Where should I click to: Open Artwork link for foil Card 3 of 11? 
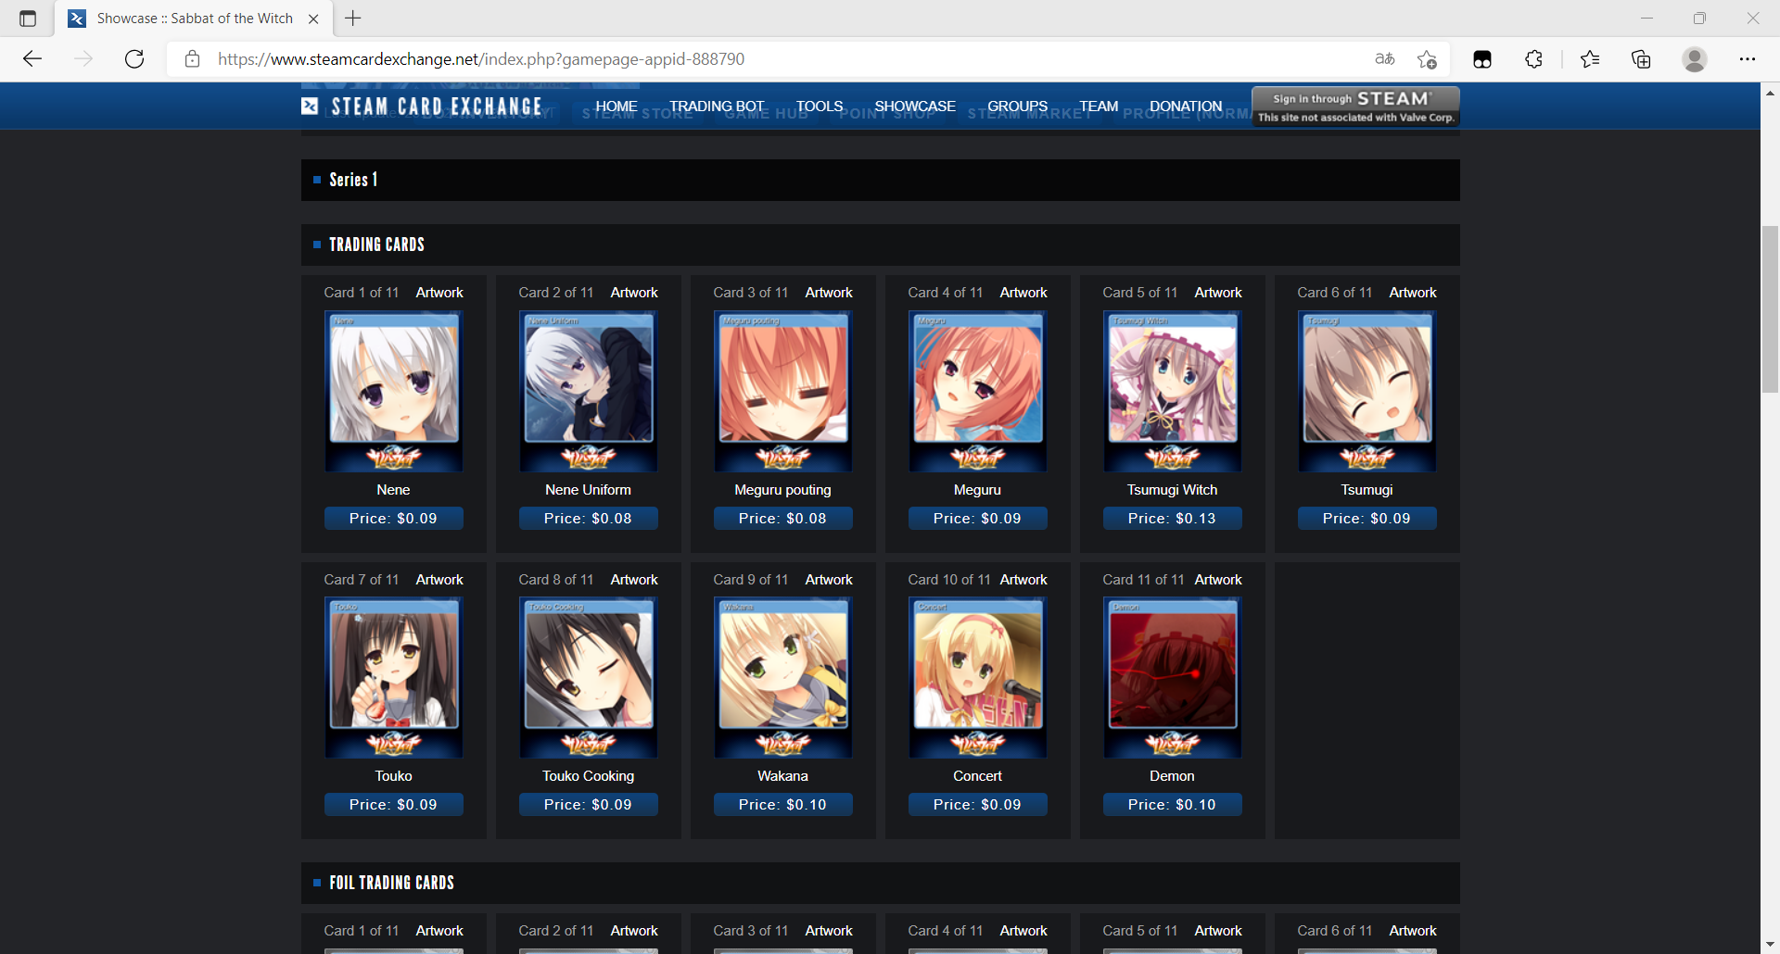click(x=829, y=931)
